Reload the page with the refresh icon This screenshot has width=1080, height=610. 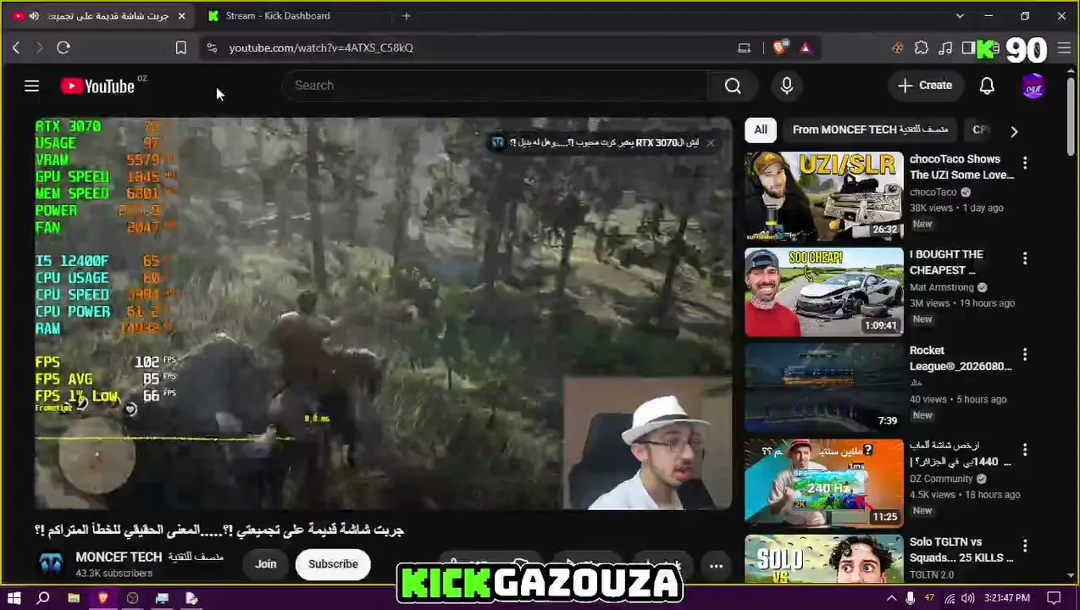[64, 48]
